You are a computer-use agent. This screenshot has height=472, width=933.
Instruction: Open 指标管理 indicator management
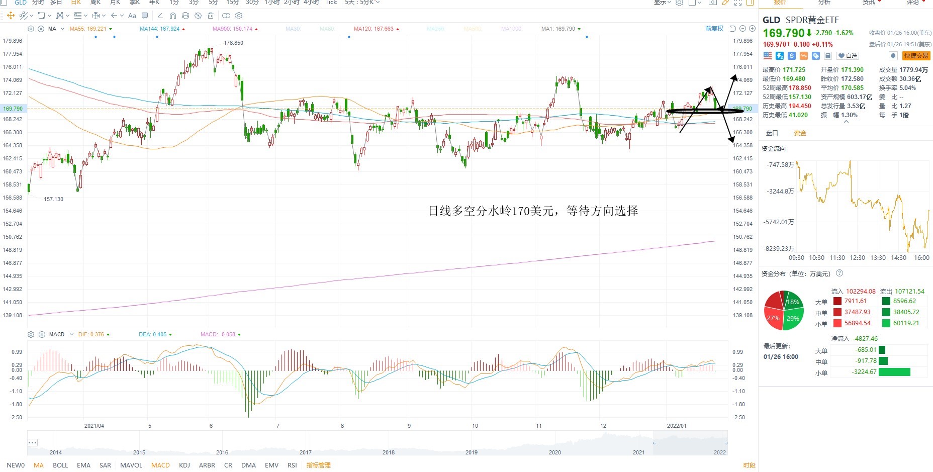click(x=319, y=465)
